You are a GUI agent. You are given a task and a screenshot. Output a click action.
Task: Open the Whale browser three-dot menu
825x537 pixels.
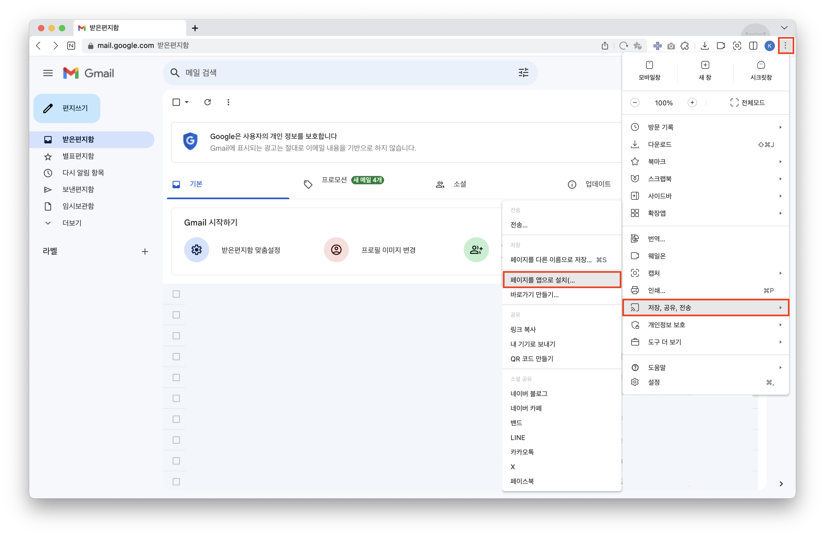click(785, 46)
